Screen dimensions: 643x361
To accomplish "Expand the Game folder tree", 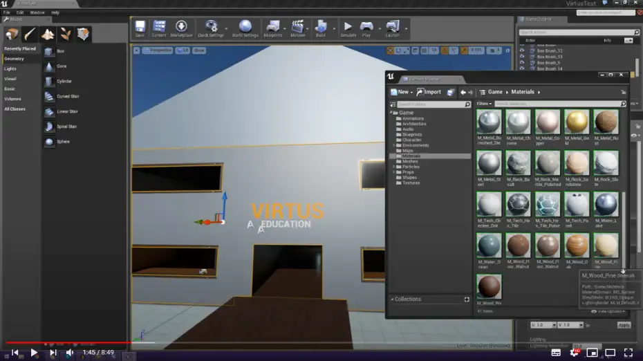I will tap(391, 113).
